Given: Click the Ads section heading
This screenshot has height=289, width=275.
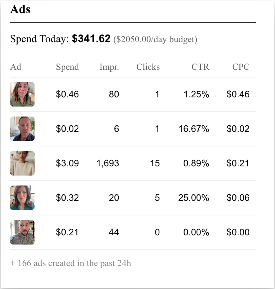Looking at the screenshot, I should [20, 9].
